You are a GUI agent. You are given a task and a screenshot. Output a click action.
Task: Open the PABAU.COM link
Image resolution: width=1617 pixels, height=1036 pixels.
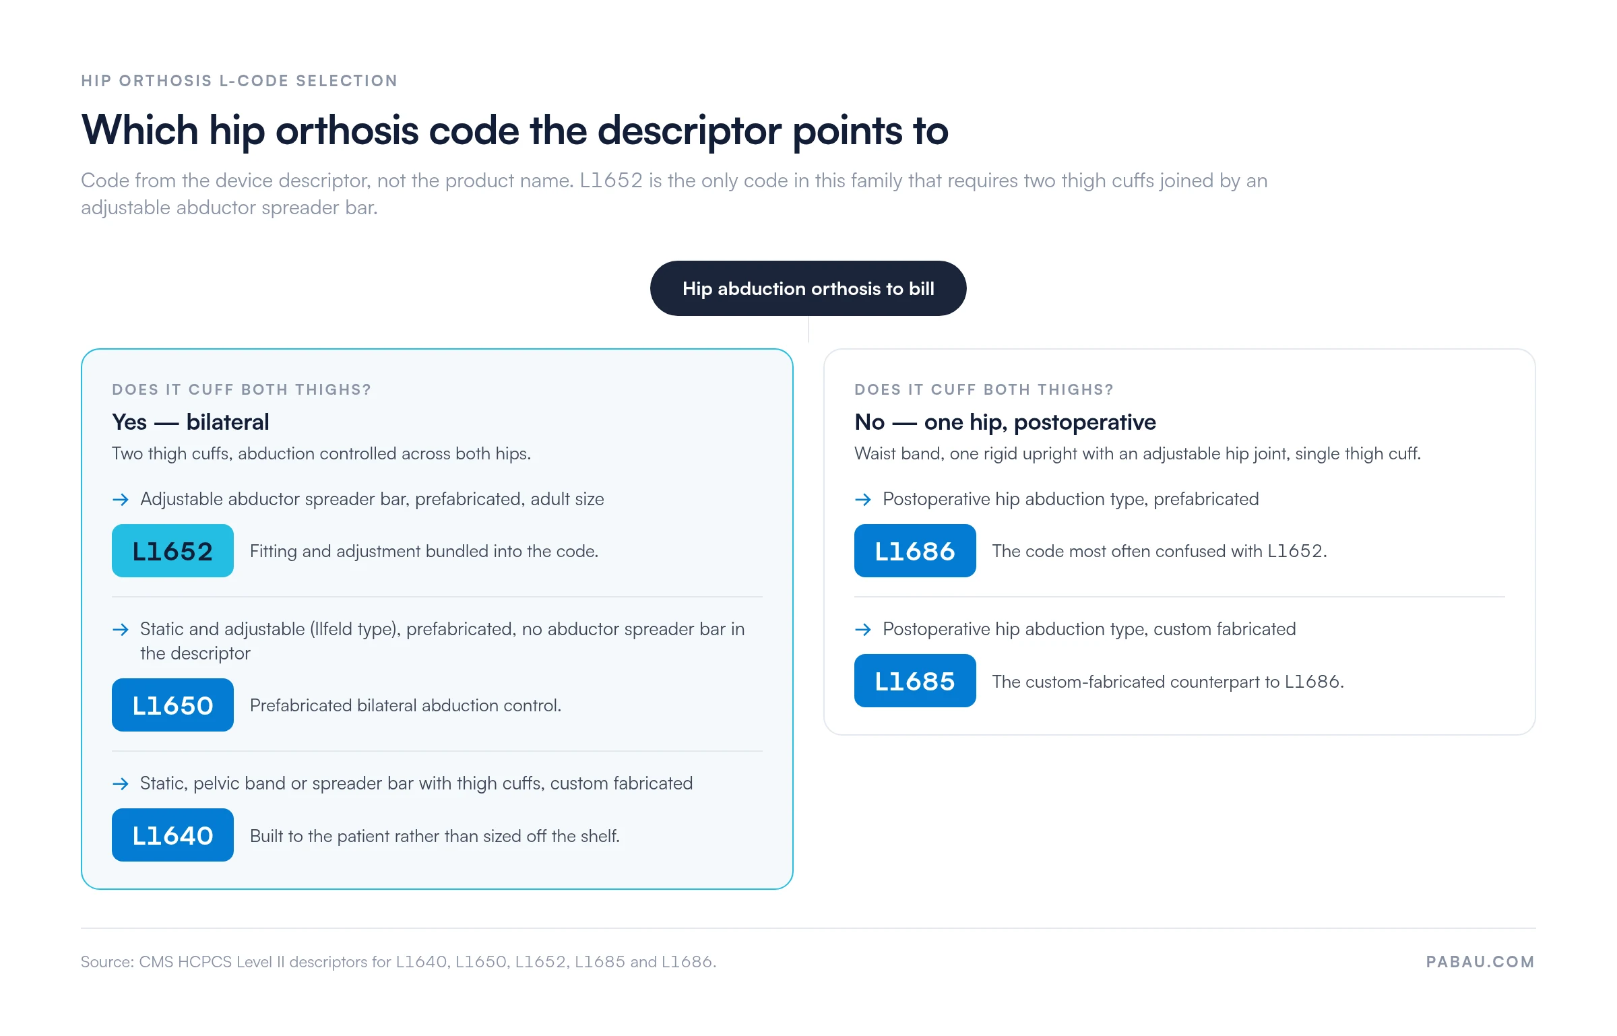pyautogui.click(x=1480, y=962)
